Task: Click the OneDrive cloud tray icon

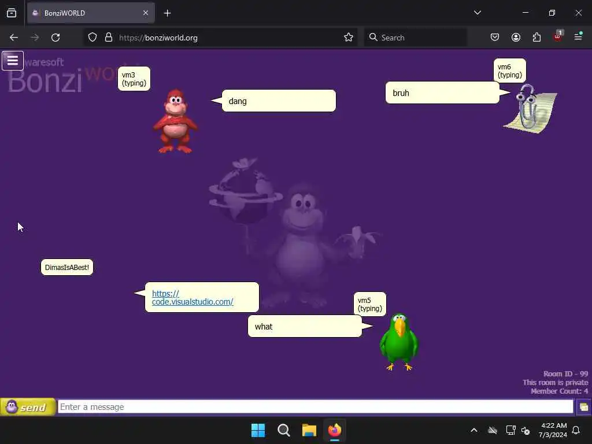Action: tap(493, 430)
